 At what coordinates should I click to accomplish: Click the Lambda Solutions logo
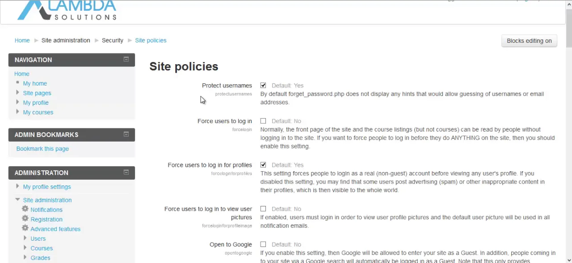(67, 10)
